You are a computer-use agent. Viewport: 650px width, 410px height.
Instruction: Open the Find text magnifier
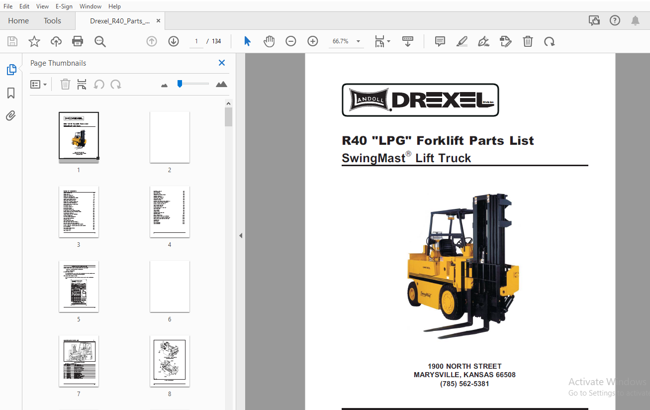tap(100, 41)
